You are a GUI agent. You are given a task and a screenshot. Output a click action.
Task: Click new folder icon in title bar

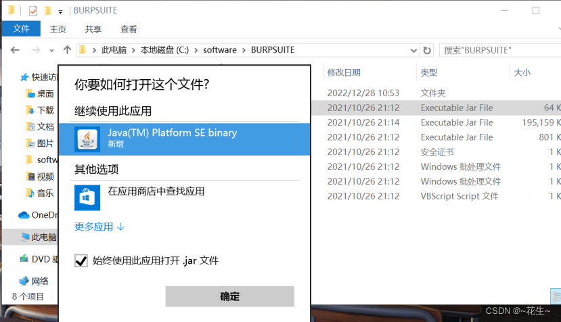click(x=47, y=11)
